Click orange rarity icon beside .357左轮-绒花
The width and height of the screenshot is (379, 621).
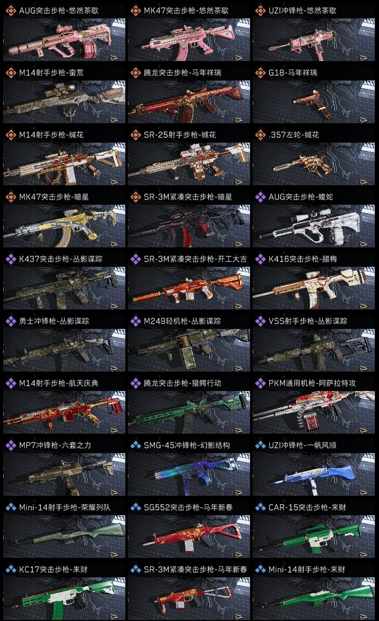(260, 135)
